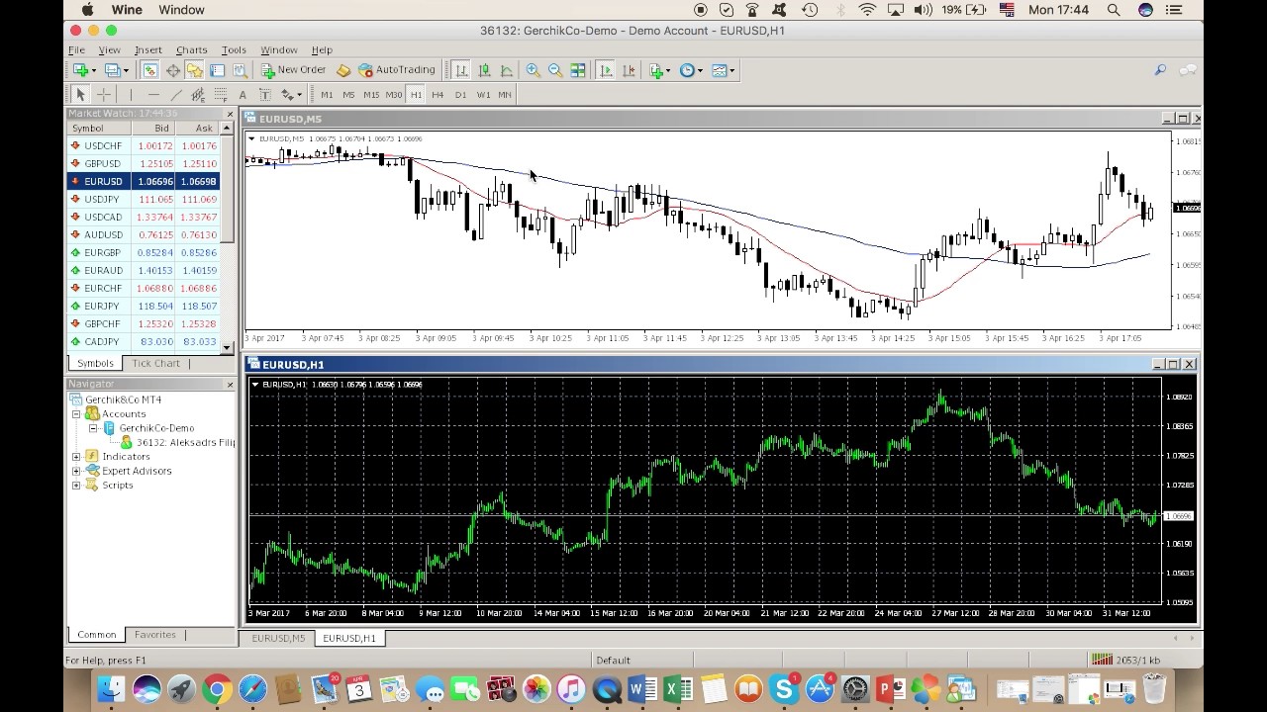Switch to MN timeframe
The image size is (1267, 712).
(x=505, y=95)
